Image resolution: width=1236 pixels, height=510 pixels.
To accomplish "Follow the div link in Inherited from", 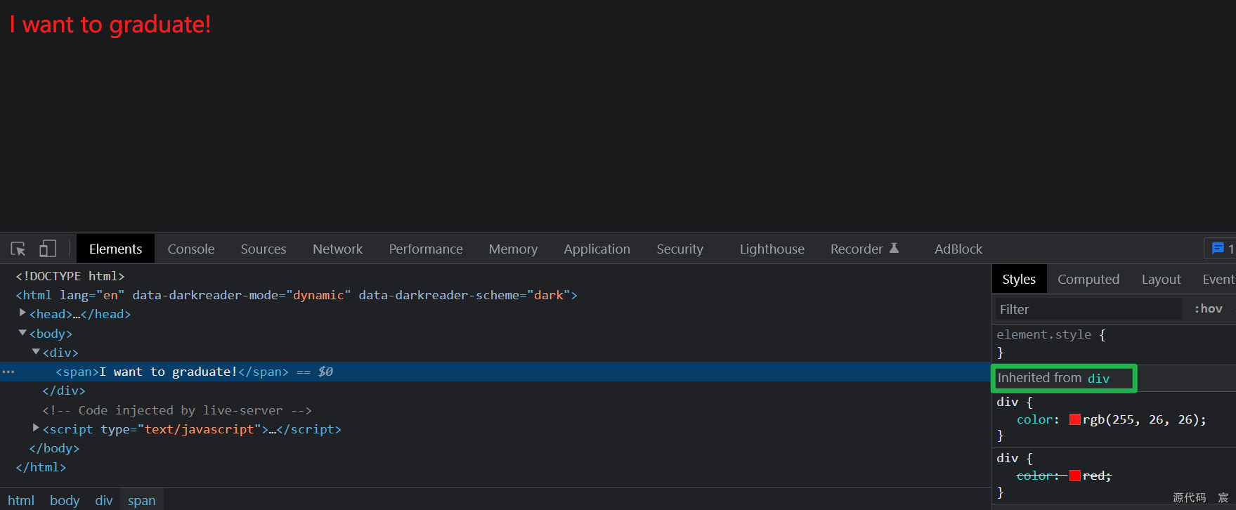I will [1098, 379].
